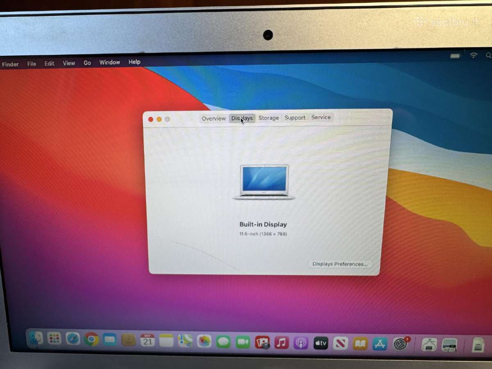Open the News app in the Dock
Image resolution: width=492 pixels, height=369 pixels.
point(340,344)
